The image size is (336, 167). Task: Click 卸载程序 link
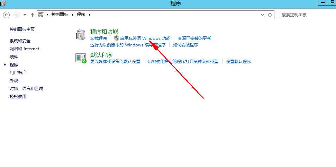(x=99, y=38)
